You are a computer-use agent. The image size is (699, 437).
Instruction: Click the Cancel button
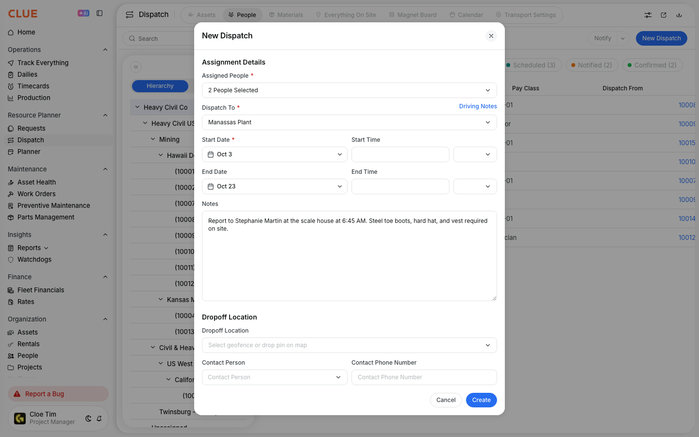[x=446, y=400]
